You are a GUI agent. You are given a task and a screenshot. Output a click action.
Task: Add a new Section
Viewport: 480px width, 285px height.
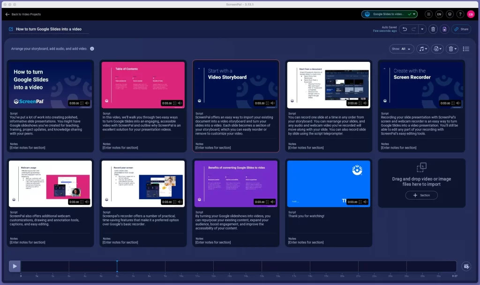pyautogui.click(x=421, y=195)
